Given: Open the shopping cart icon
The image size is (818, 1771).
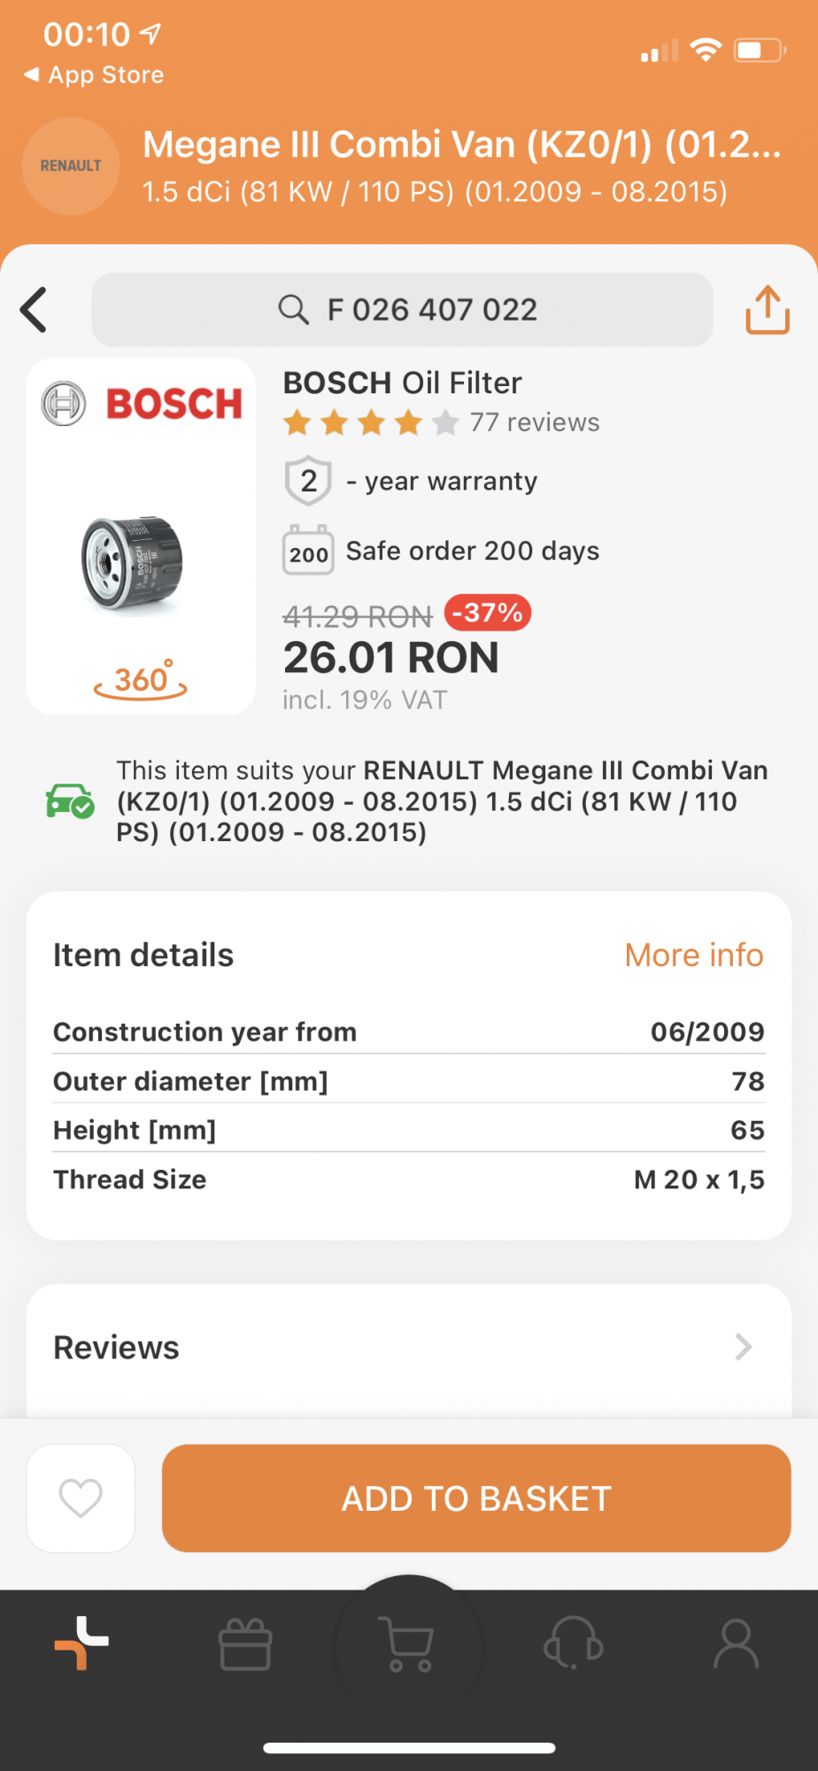Looking at the screenshot, I should 407,1643.
